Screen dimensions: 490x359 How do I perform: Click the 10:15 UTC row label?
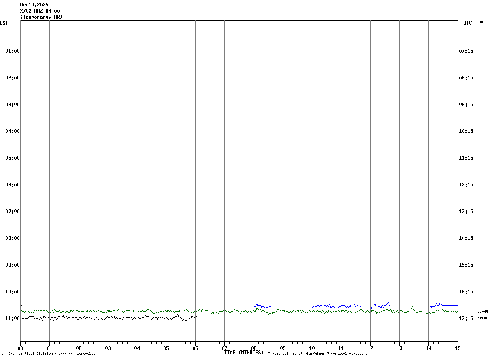466,131
